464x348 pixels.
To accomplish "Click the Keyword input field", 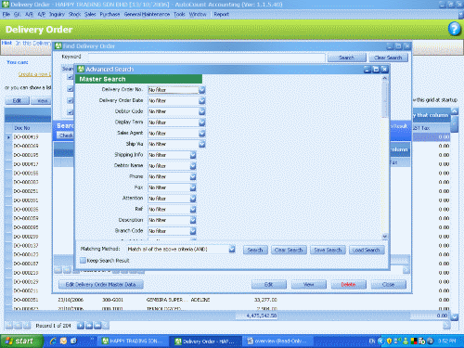I will pyautogui.click(x=207, y=58).
